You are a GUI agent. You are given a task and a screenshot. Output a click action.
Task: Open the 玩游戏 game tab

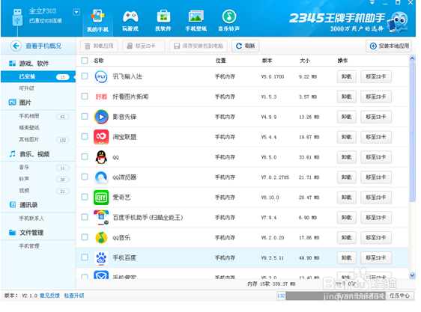[x=130, y=21]
